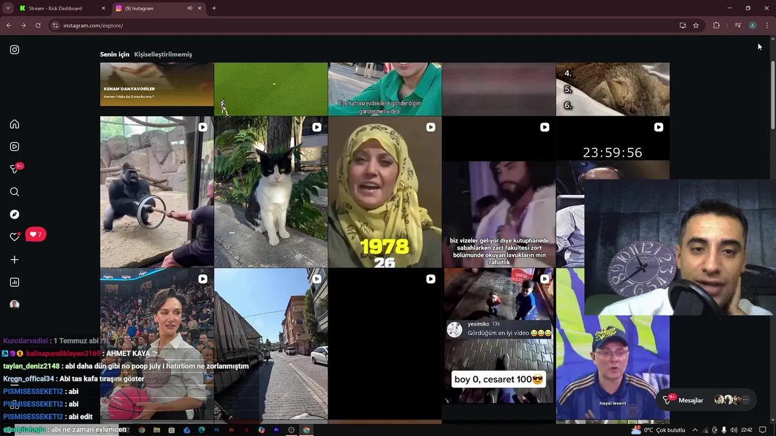This screenshot has height=436, width=776.
Task: Open Notifications heart icon
Action: pyautogui.click(x=15, y=237)
